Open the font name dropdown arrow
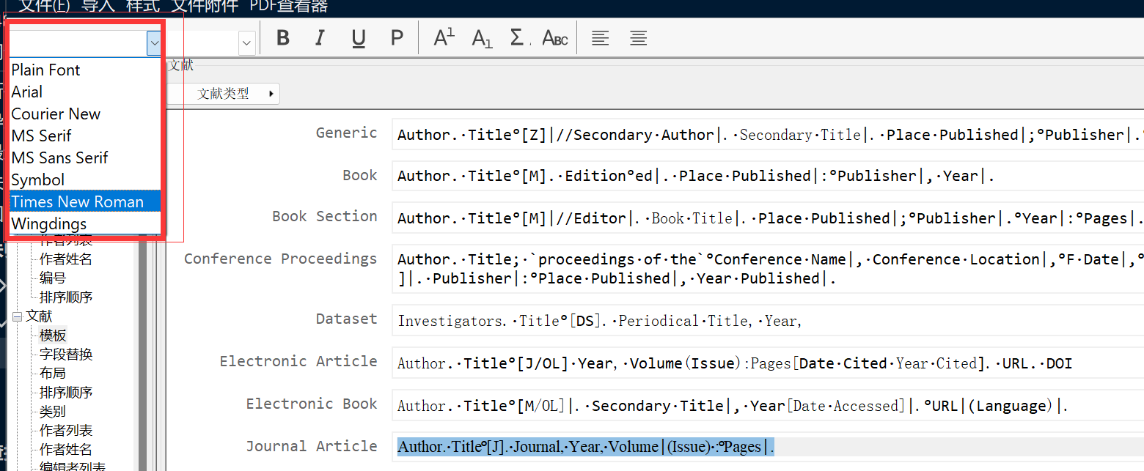1144x471 pixels. pos(154,43)
